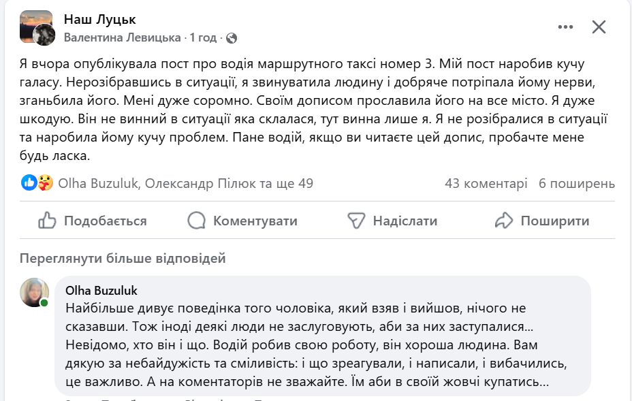Viewport: 632px width, 401px height.
Task: Click the care emoji reaction icon
Action: 45,182
